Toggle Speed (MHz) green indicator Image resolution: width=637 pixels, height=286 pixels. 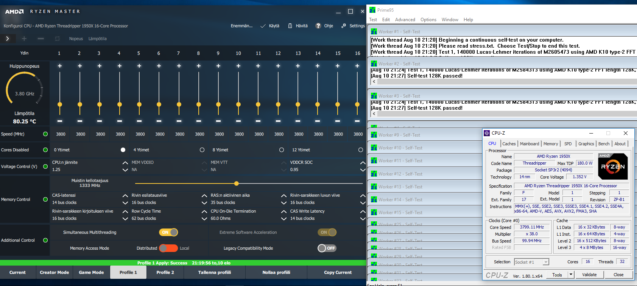click(x=45, y=134)
